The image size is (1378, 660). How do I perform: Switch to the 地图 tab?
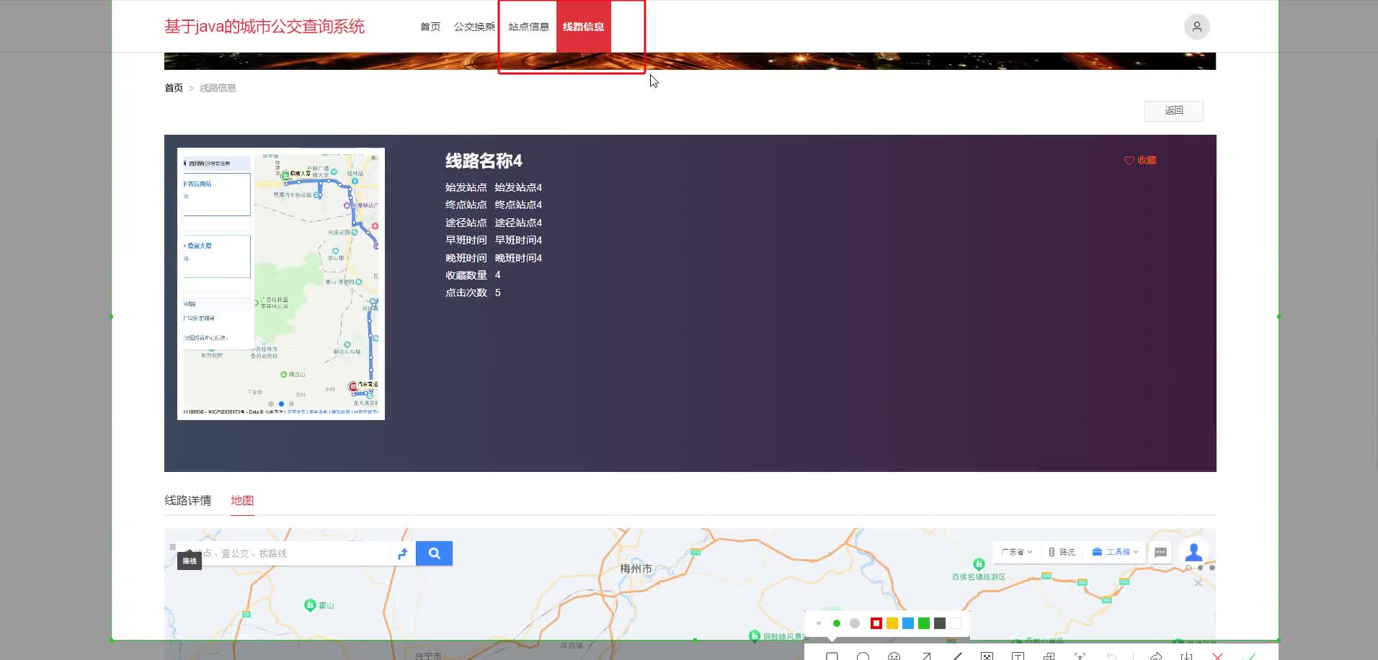[241, 500]
